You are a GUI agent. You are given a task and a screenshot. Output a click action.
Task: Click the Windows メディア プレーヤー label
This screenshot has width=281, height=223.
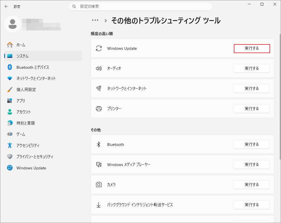pyautogui.click(x=128, y=165)
